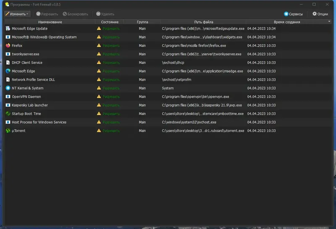Viewport: 336px width, 229px height.
Task: Click the twonkyserver.exe icon
Action: (x=8, y=54)
